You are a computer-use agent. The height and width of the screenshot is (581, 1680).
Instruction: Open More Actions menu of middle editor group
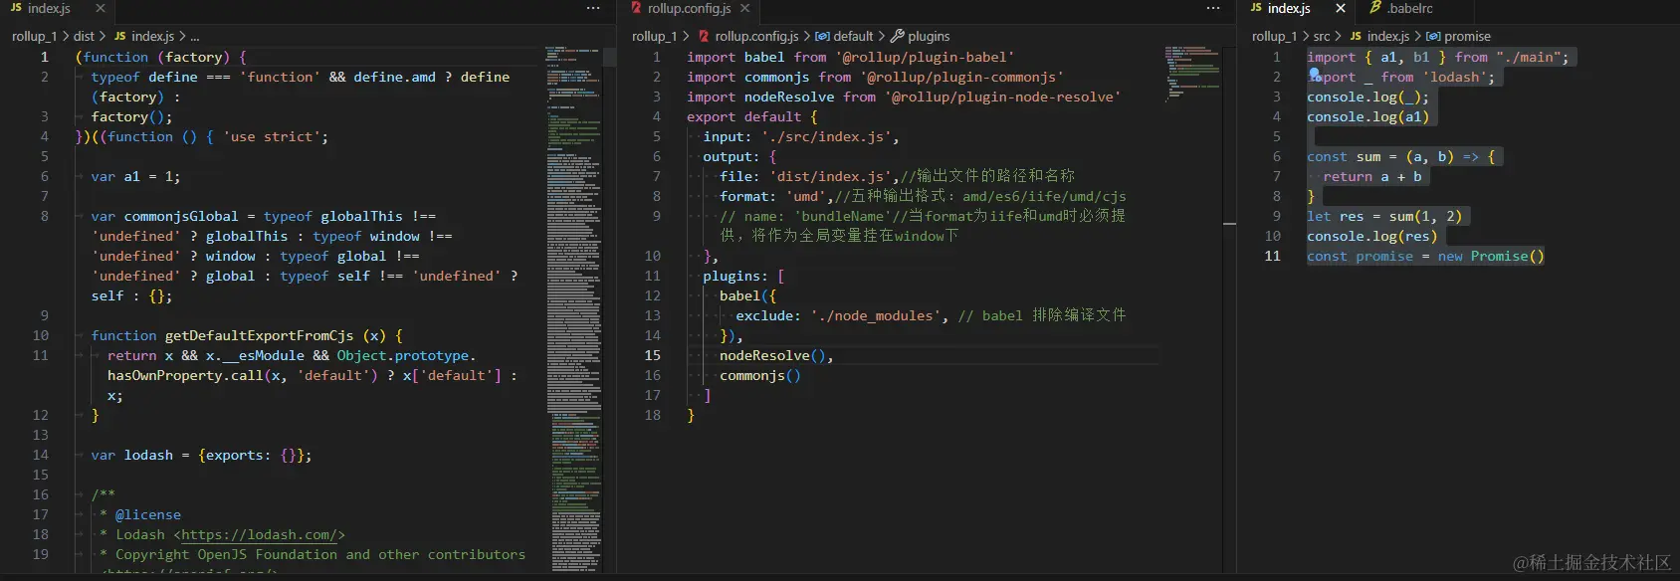pos(1213,8)
